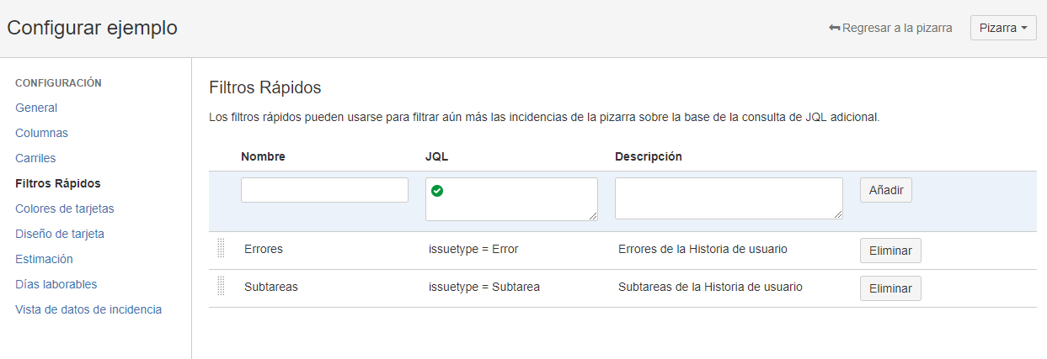This screenshot has width=1047, height=359.
Task: Click the drag handle for Subtareas filter
Action: click(x=221, y=286)
